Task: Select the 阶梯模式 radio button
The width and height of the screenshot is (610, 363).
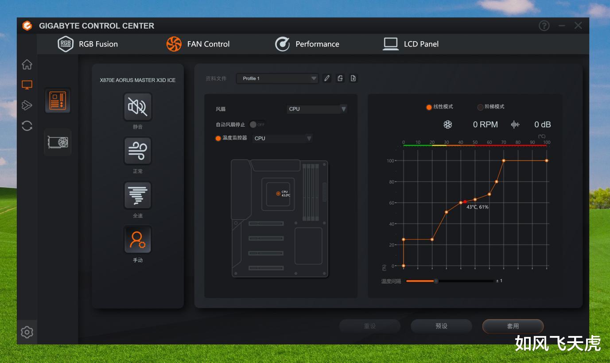Action: [x=480, y=107]
